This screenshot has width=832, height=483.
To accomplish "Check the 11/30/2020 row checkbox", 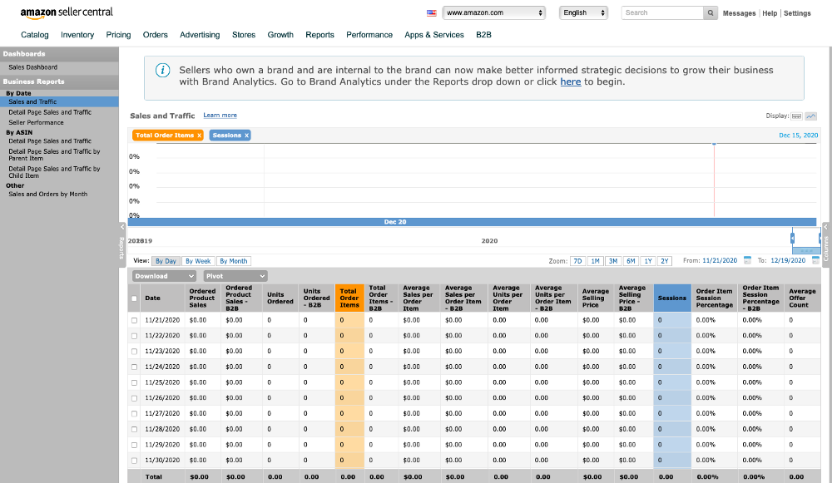I will (134, 461).
